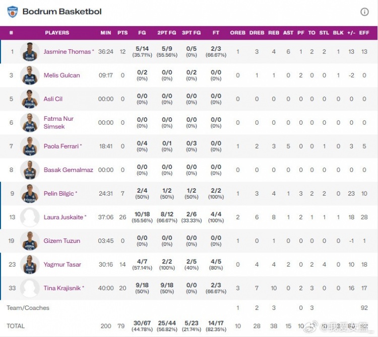
Task: Click the info icon at top right
Action: pos(364,12)
